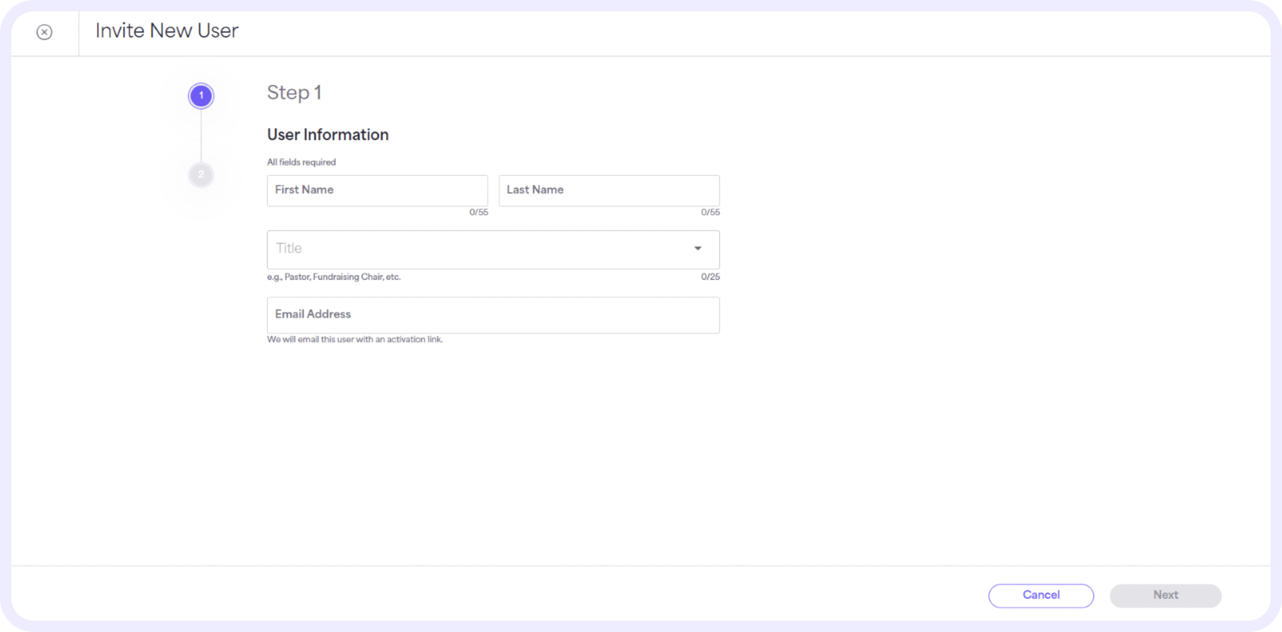The height and width of the screenshot is (632, 1282).
Task: Click the activation link email notice
Action: coord(354,339)
